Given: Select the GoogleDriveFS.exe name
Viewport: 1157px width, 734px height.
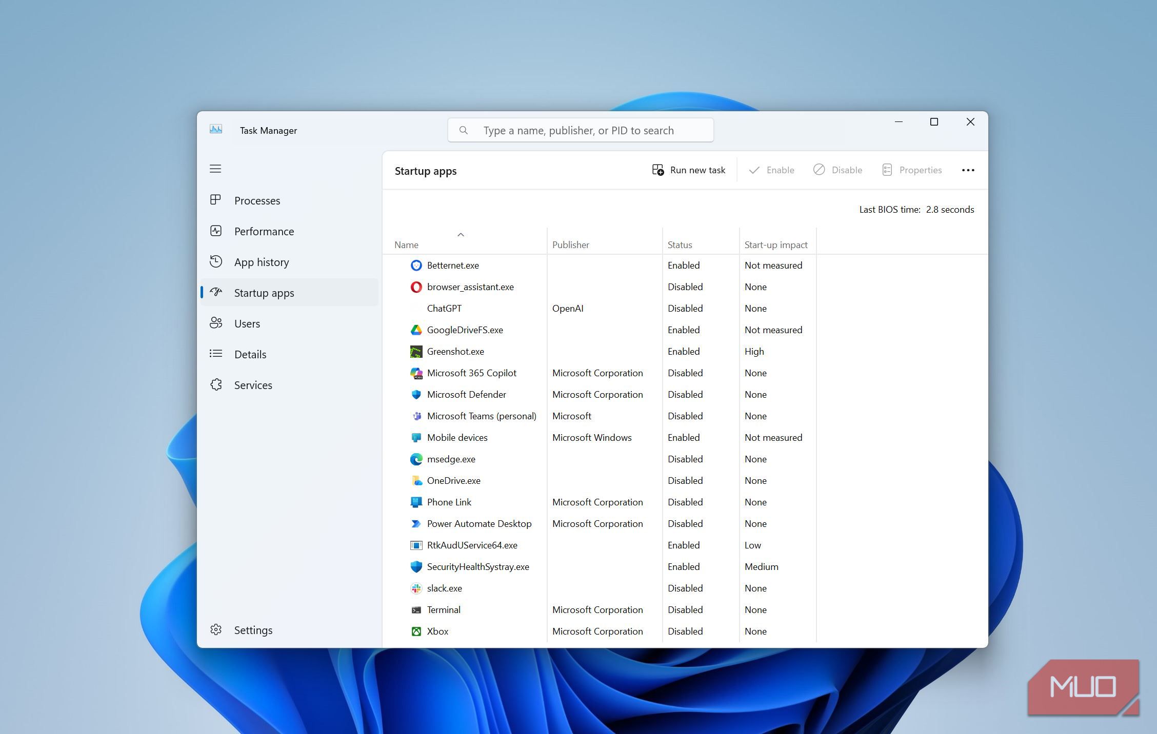Looking at the screenshot, I should coord(465,330).
